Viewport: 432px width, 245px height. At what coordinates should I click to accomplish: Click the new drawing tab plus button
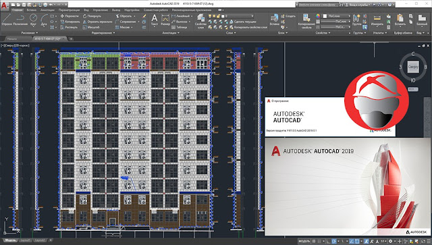point(71,39)
